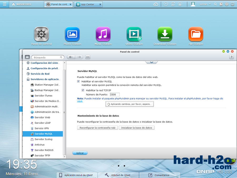Open the Panel de control desktop icon
The image size is (237, 178).
click(x=41, y=34)
